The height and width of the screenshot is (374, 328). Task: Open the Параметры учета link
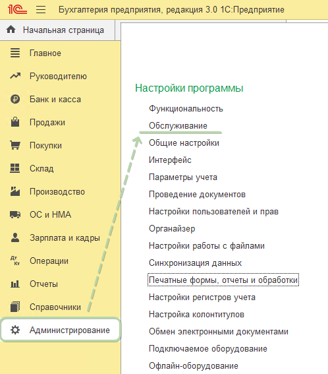click(183, 177)
